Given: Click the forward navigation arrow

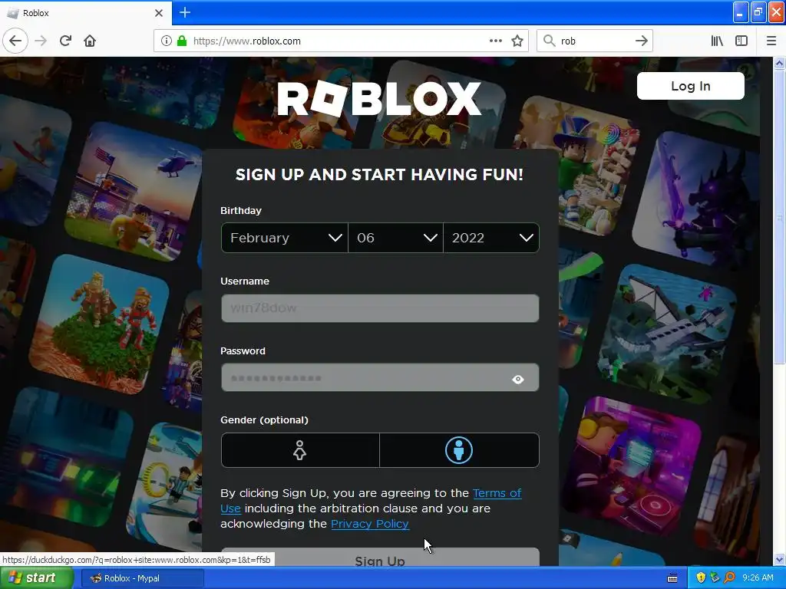Looking at the screenshot, I should [x=41, y=41].
